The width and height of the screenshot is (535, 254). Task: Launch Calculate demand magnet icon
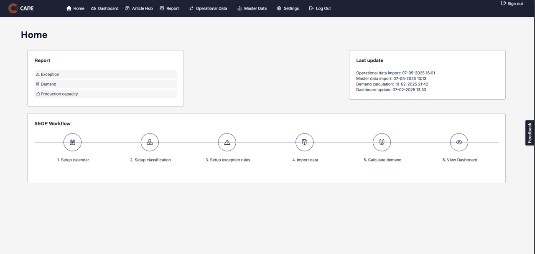[382, 142]
